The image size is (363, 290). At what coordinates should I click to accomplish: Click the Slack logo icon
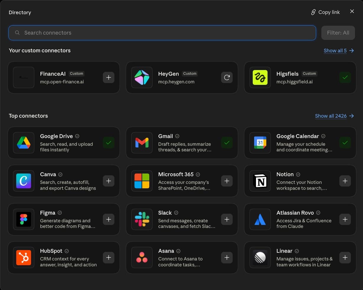[142, 219]
